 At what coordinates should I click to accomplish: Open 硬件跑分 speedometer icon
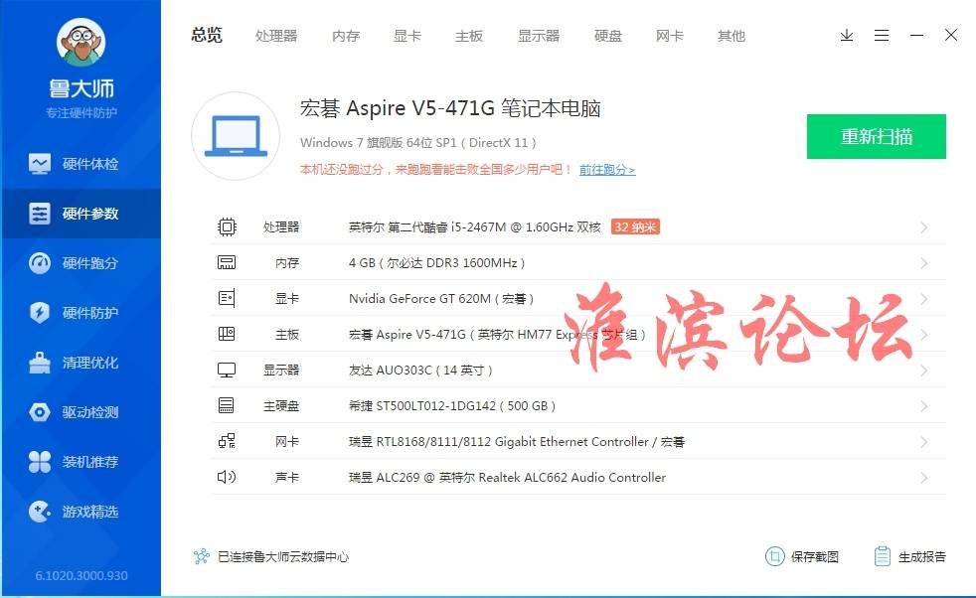tap(39, 263)
